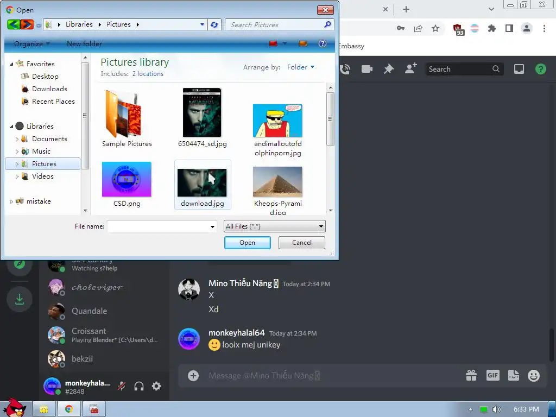The image size is (556, 417).
Task: Open pinned messages in Discord
Action: (x=389, y=69)
